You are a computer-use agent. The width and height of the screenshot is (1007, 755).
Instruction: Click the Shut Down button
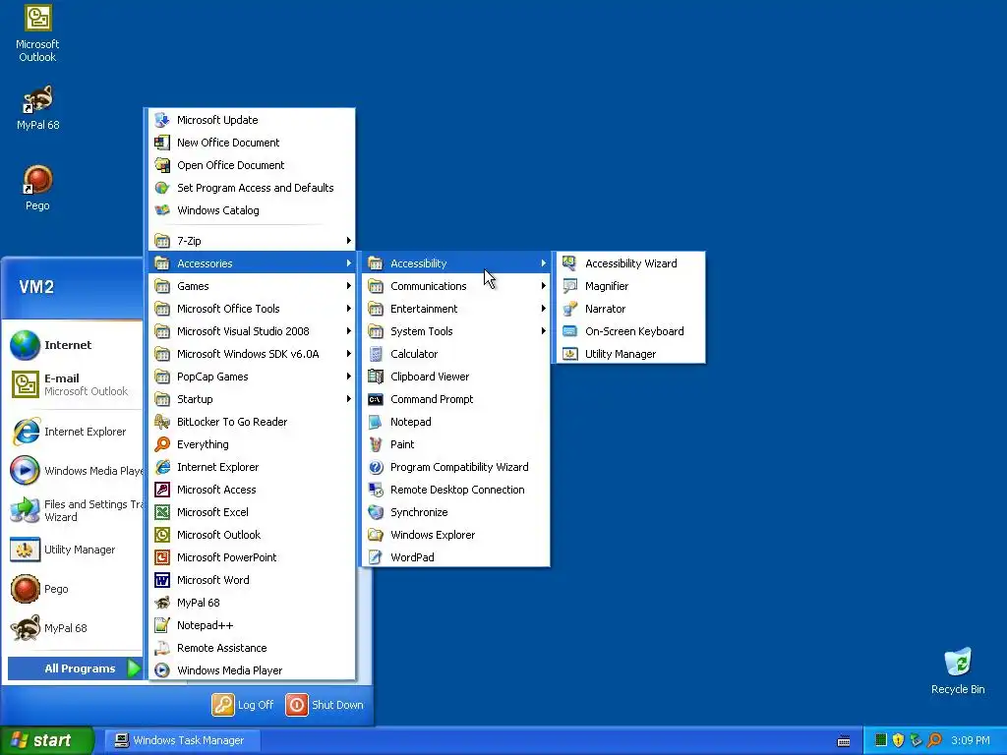point(325,705)
